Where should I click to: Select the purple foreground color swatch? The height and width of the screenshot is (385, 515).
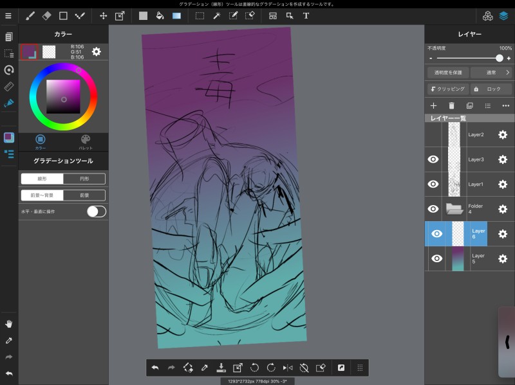click(x=29, y=51)
